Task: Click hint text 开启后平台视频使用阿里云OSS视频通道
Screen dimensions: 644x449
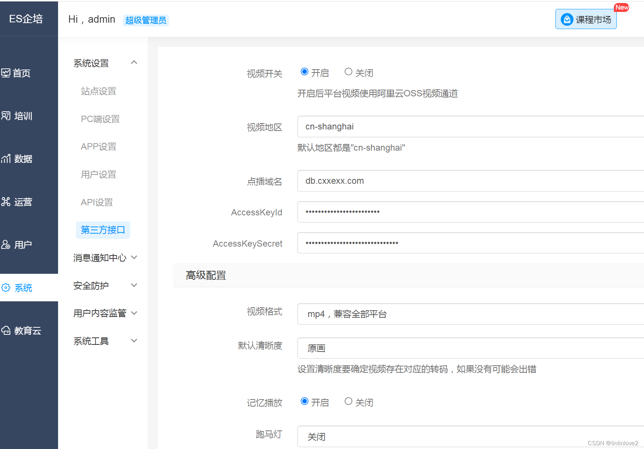Action: click(x=377, y=93)
